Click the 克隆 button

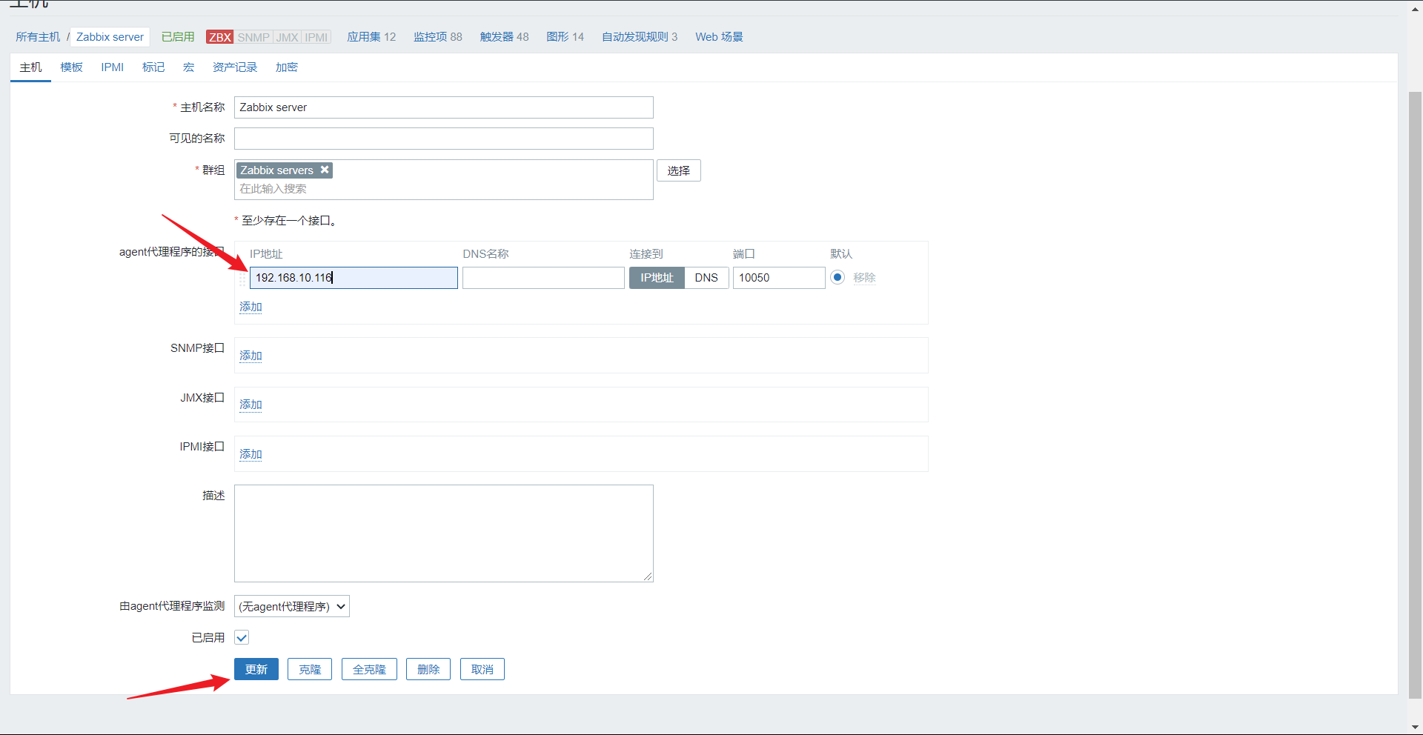(x=310, y=669)
